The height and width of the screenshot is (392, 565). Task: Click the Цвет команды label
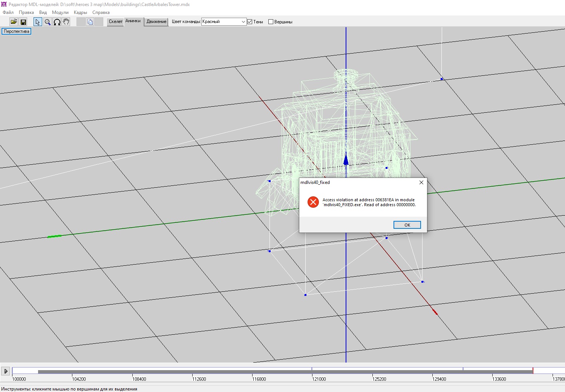186,22
